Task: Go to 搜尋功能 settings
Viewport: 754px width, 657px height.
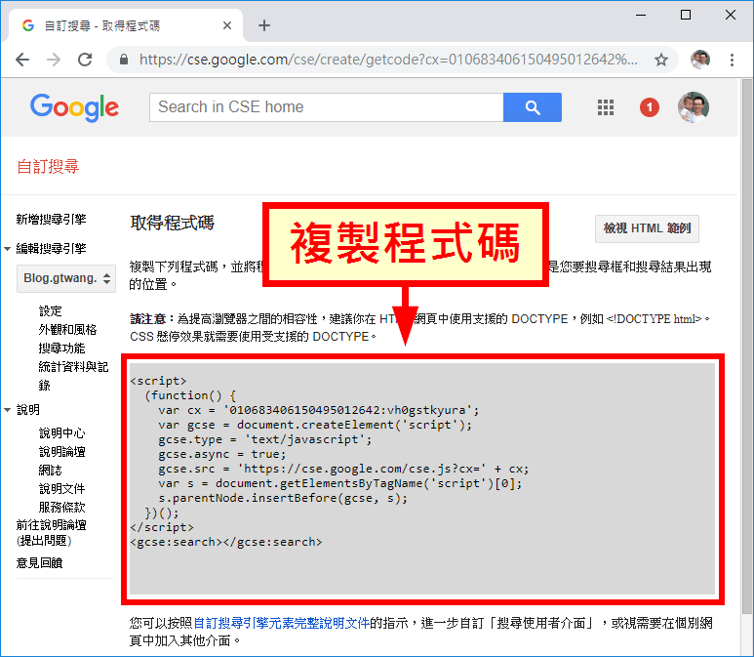Action: pyautogui.click(x=61, y=349)
